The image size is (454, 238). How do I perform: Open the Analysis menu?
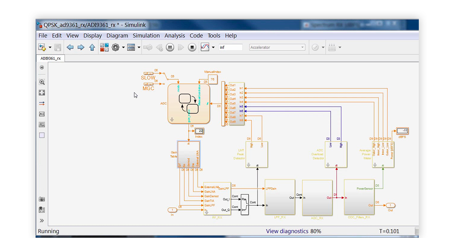tap(175, 36)
